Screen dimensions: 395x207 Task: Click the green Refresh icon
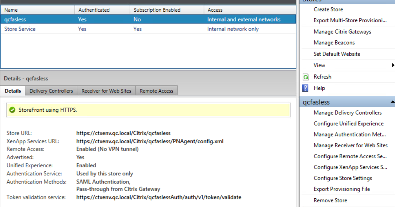306,77
